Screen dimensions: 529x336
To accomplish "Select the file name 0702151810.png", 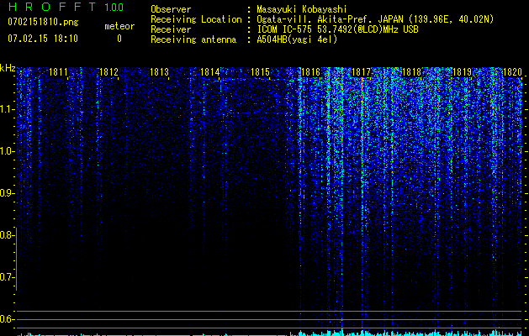I will tap(43, 22).
